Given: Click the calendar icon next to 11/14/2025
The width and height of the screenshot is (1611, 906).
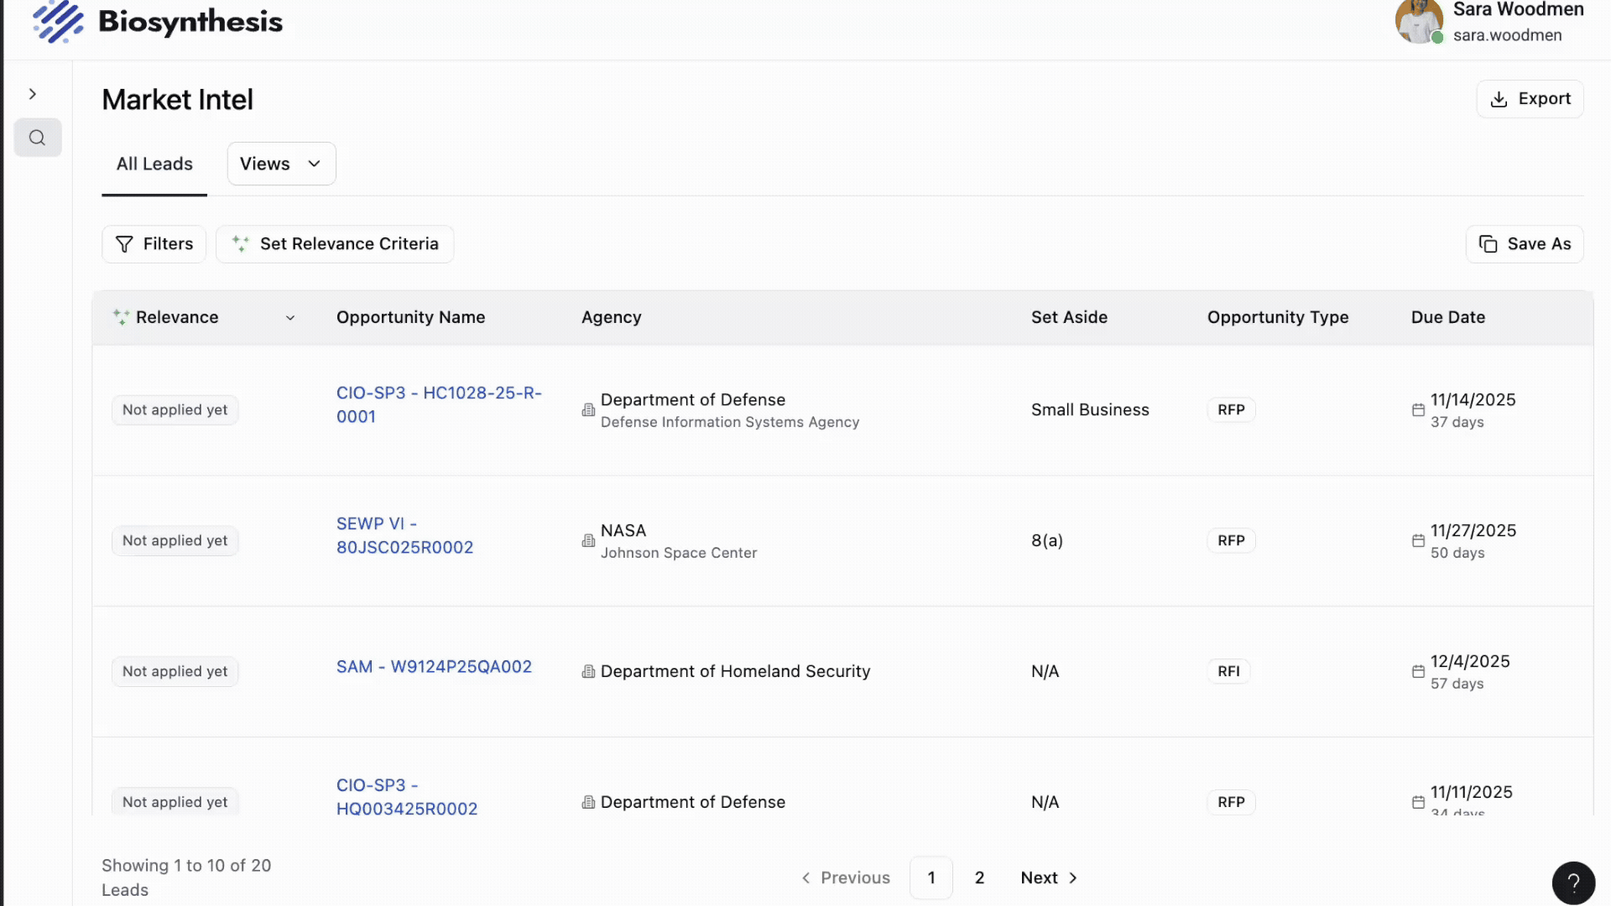Looking at the screenshot, I should coord(1418,409).
